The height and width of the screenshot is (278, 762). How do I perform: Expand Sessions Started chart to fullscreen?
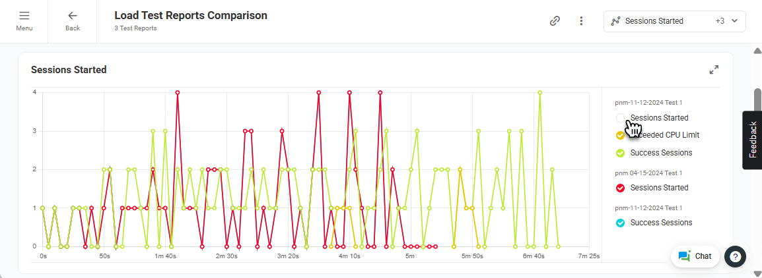point(714,70)
